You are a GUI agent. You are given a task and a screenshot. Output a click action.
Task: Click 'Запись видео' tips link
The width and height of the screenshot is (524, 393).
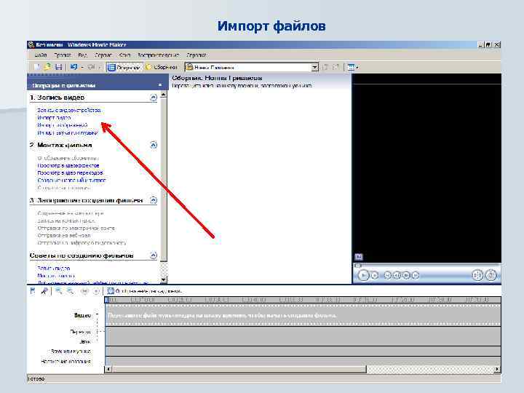53,269
